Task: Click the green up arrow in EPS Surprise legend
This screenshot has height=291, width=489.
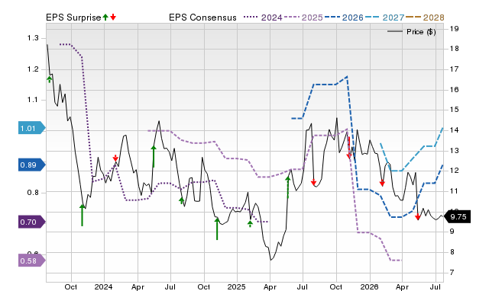Action: [x=105, y=17]
